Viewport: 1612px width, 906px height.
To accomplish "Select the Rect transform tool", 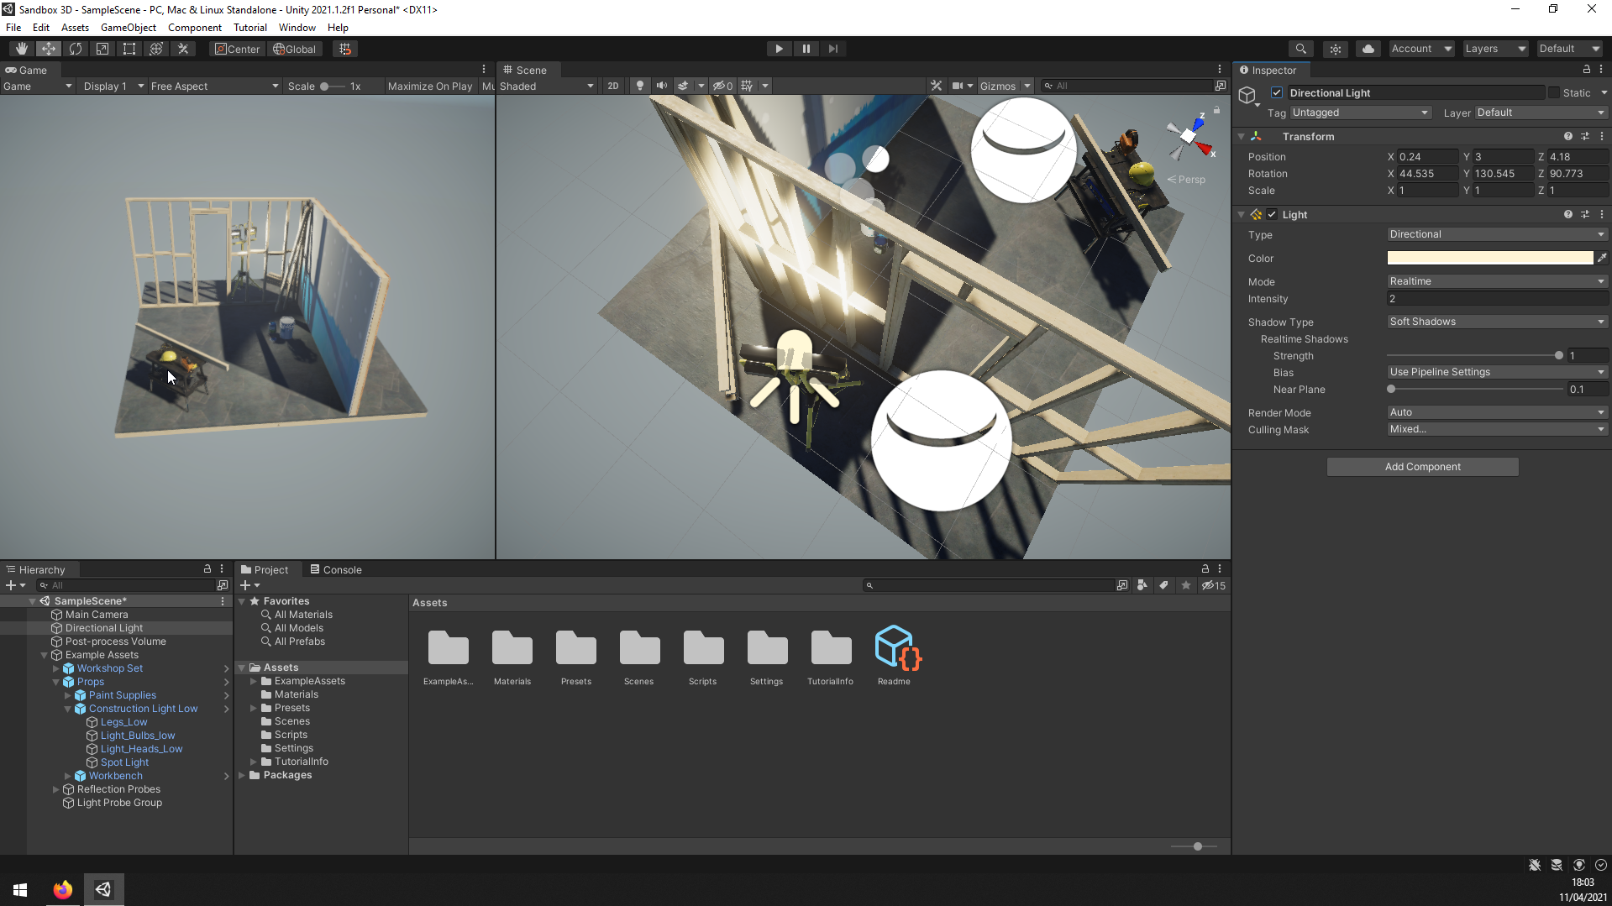I will tap(129, 49).
